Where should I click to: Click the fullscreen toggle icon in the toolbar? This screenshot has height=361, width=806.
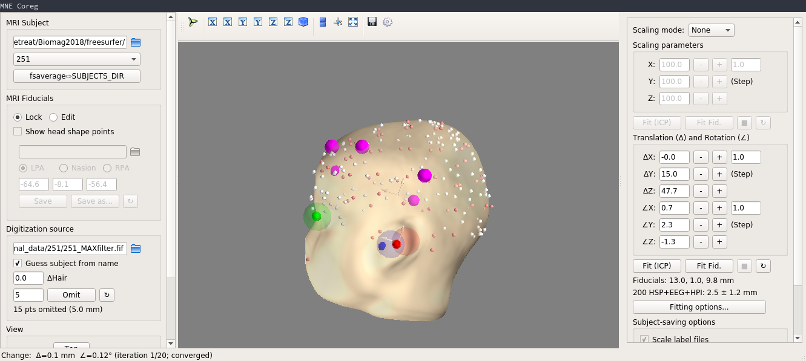coord(353,22)
